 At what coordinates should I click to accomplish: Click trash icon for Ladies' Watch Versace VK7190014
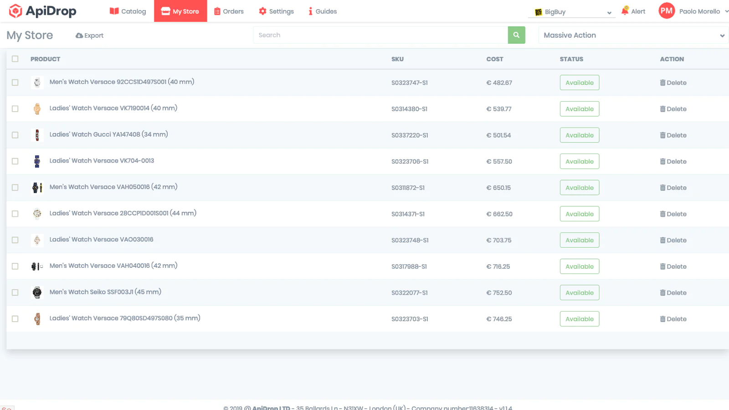click(662, 109)
